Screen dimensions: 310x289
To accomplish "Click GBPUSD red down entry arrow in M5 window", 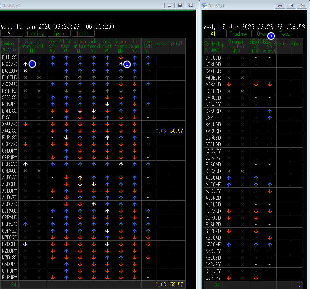I will (25, 144).
